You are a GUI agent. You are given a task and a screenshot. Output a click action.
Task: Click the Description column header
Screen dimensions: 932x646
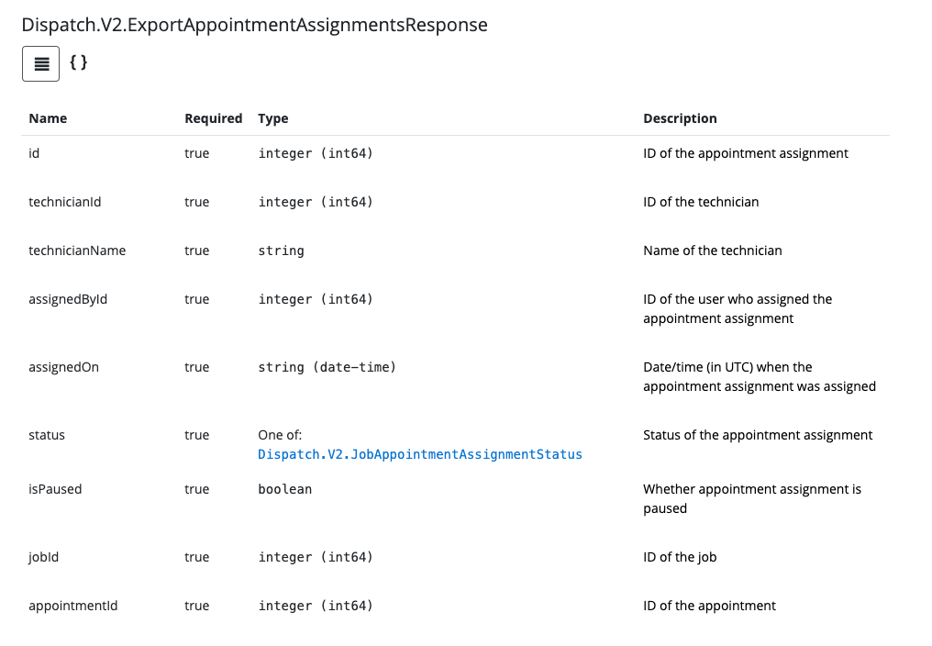click(x=680, y=118)
